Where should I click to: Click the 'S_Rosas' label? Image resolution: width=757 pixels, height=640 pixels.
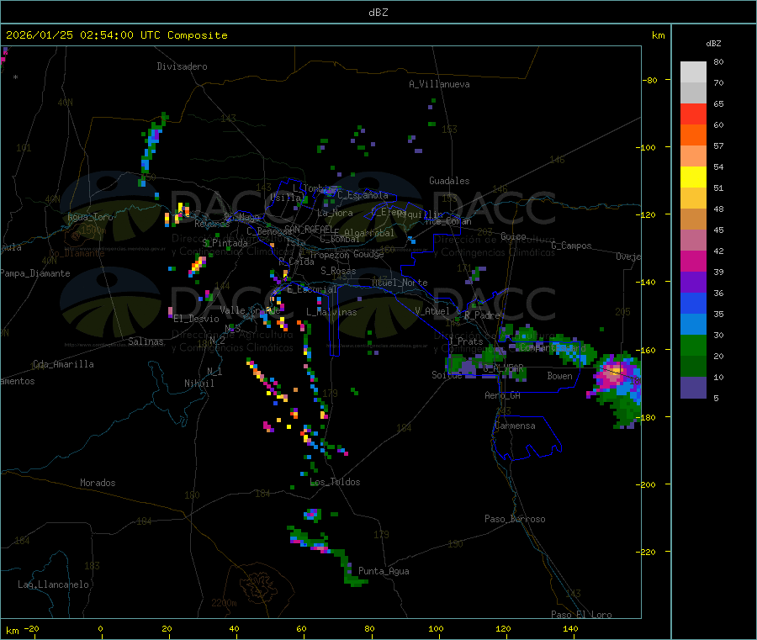(x=338, y=271)
